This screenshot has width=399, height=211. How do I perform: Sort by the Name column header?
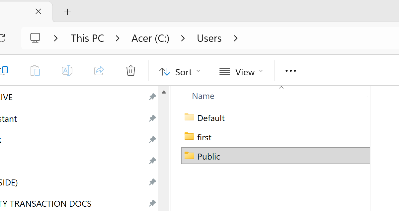pyautogui.click(x=203, y=96)
